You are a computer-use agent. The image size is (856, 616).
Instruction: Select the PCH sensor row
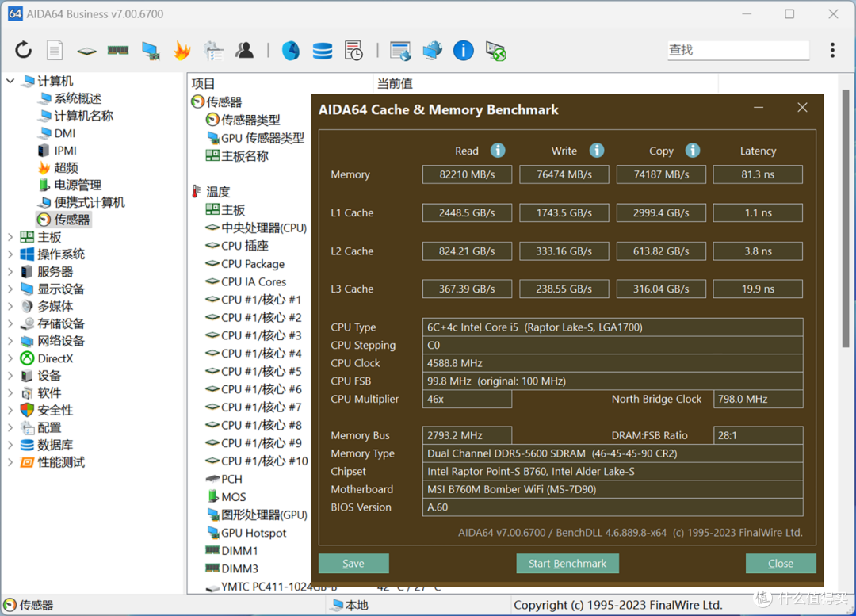click(231, 479)
